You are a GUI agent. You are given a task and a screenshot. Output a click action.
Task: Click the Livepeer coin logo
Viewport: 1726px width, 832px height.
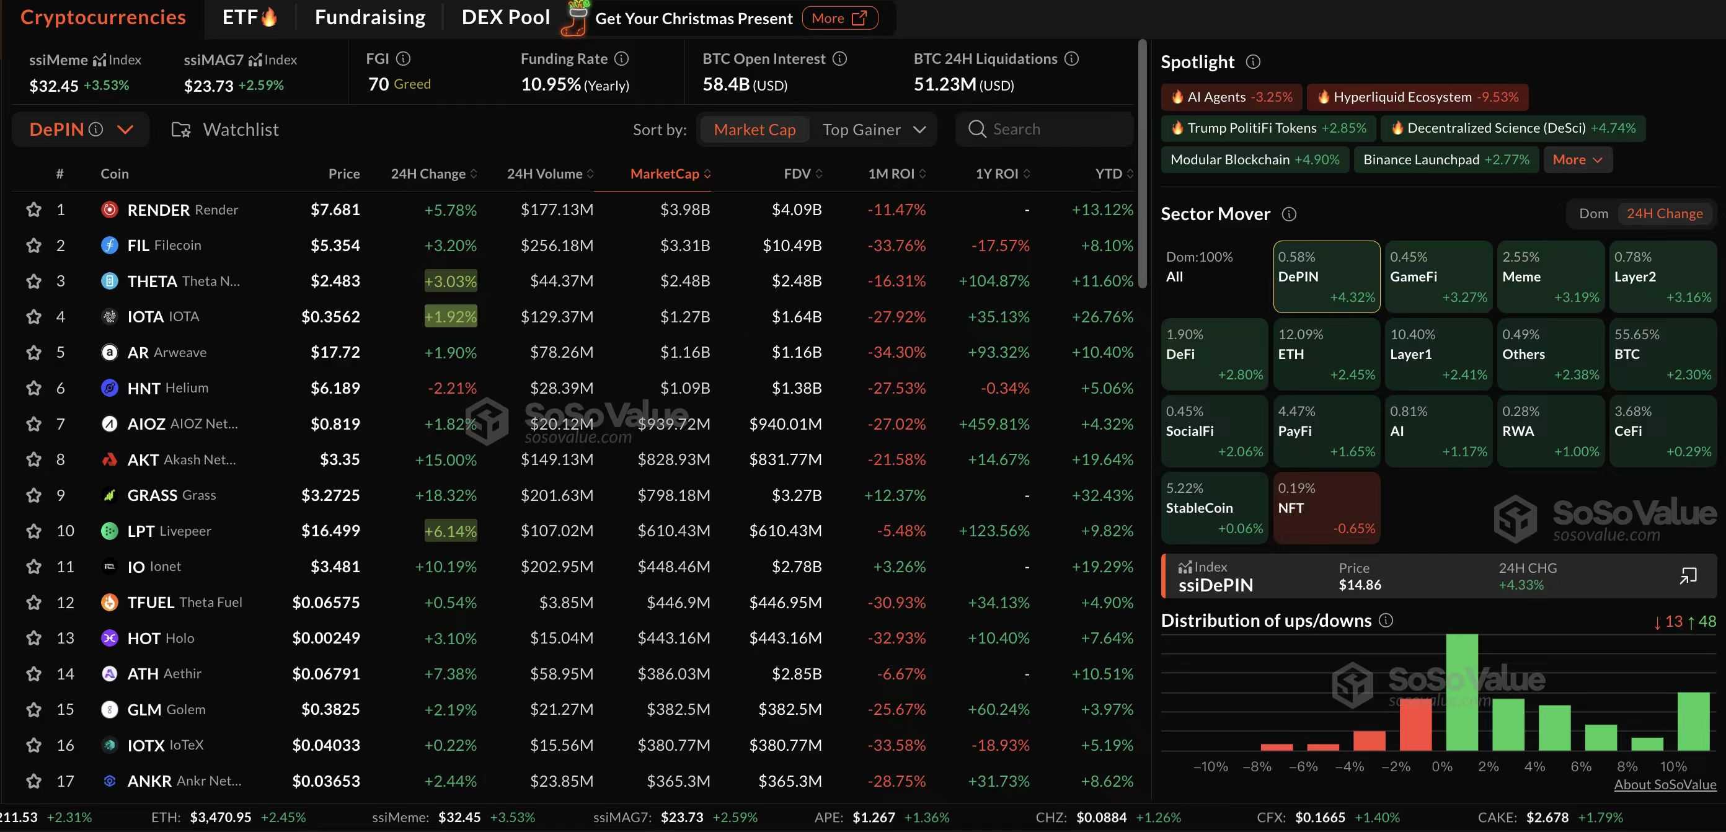109,531
